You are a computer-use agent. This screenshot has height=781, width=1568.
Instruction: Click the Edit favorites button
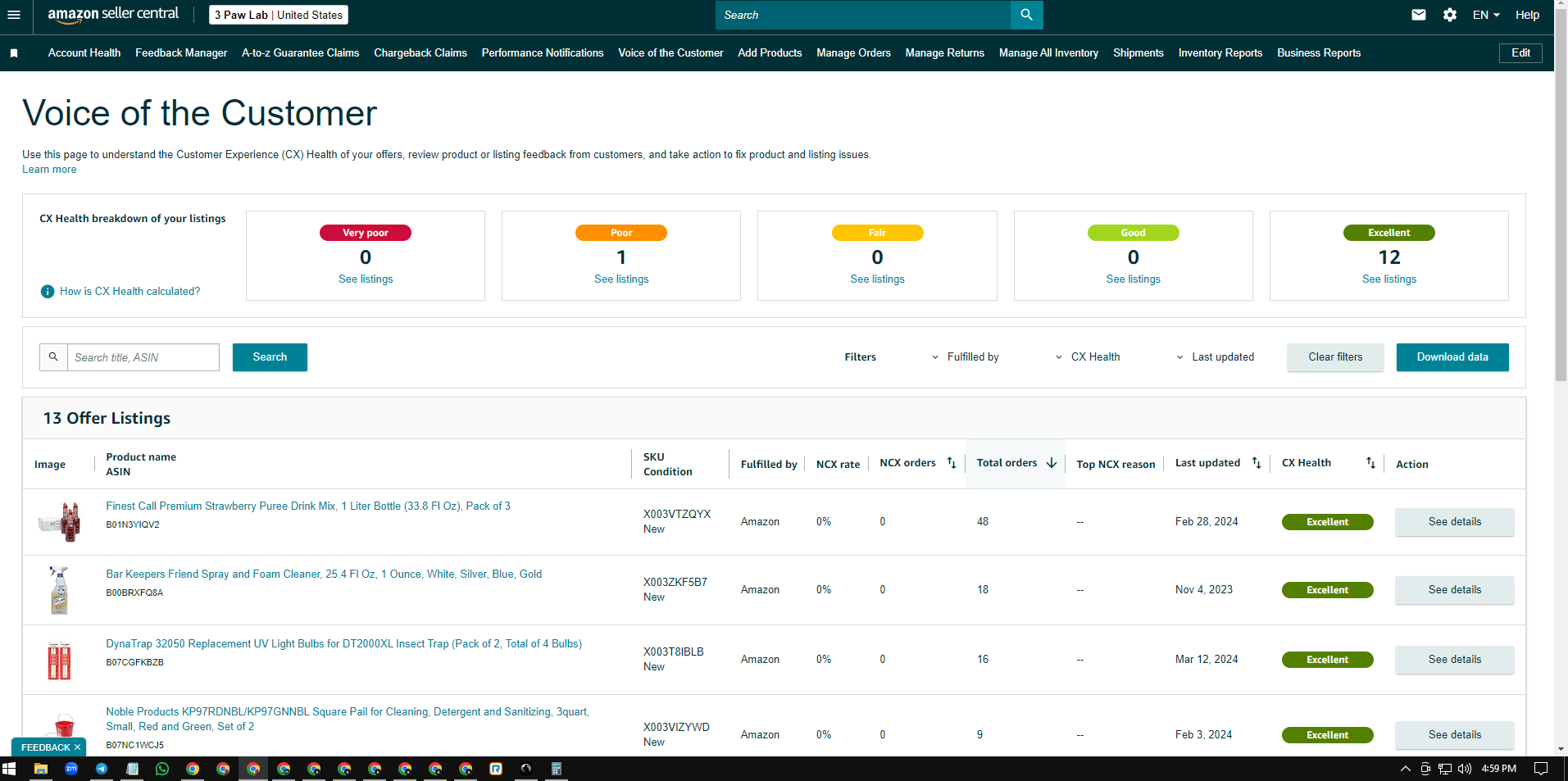click(1520, 53)
